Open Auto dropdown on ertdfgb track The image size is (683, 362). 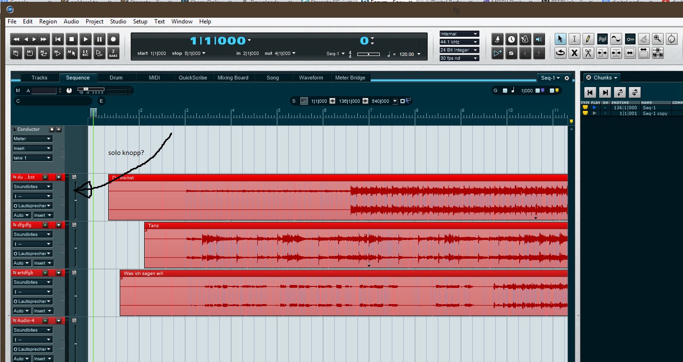click(x=22, y=311)
